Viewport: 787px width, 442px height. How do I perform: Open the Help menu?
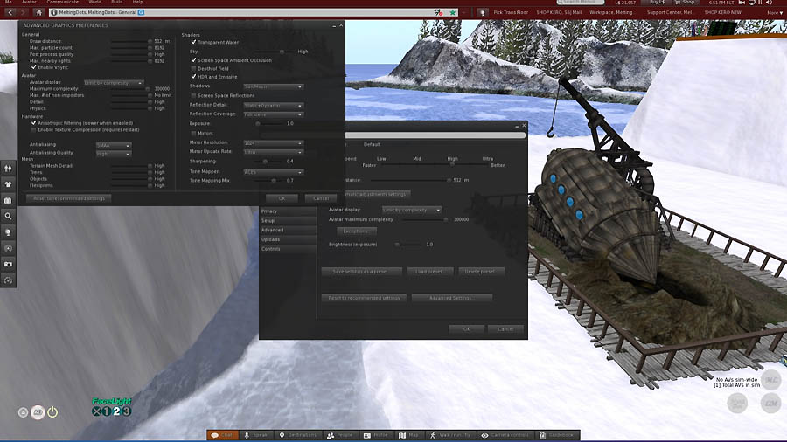click(x=137, y=2)
